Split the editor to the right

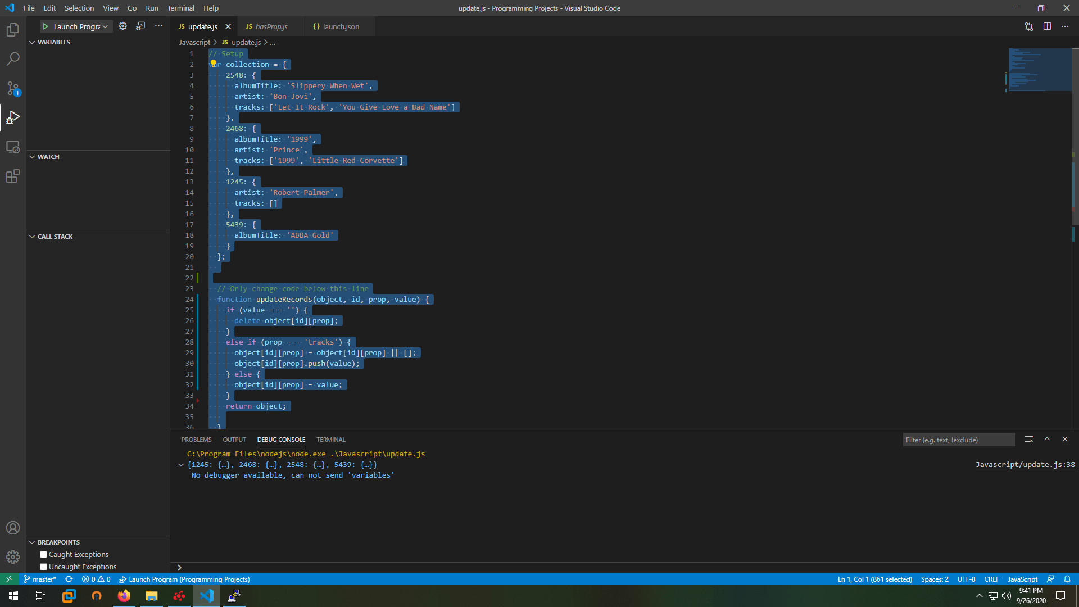click(1047, 26)
